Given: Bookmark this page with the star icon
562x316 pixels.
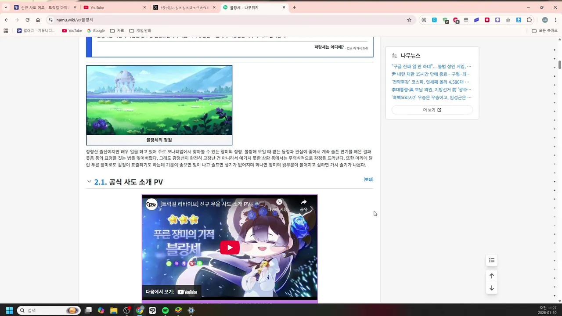Looking at the screenshot, I should [x=409, y=20].
